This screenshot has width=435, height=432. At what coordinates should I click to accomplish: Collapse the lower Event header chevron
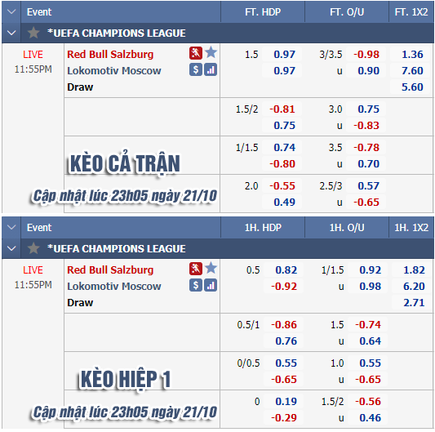[x=11, y=228]
